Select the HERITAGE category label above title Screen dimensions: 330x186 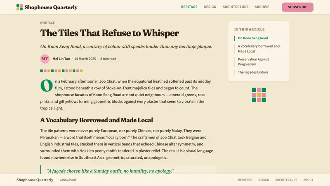(47, 23)
